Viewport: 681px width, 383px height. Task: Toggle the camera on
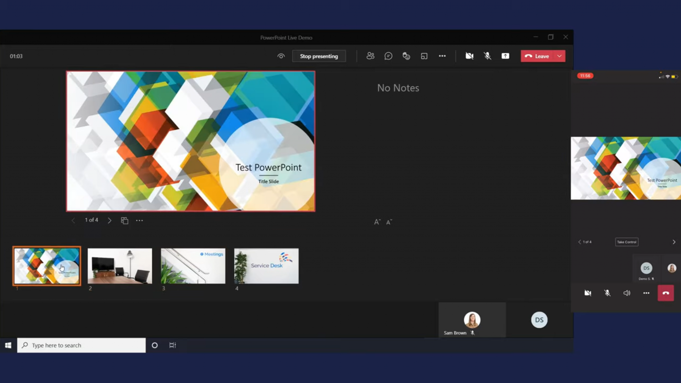coord(469,56)
